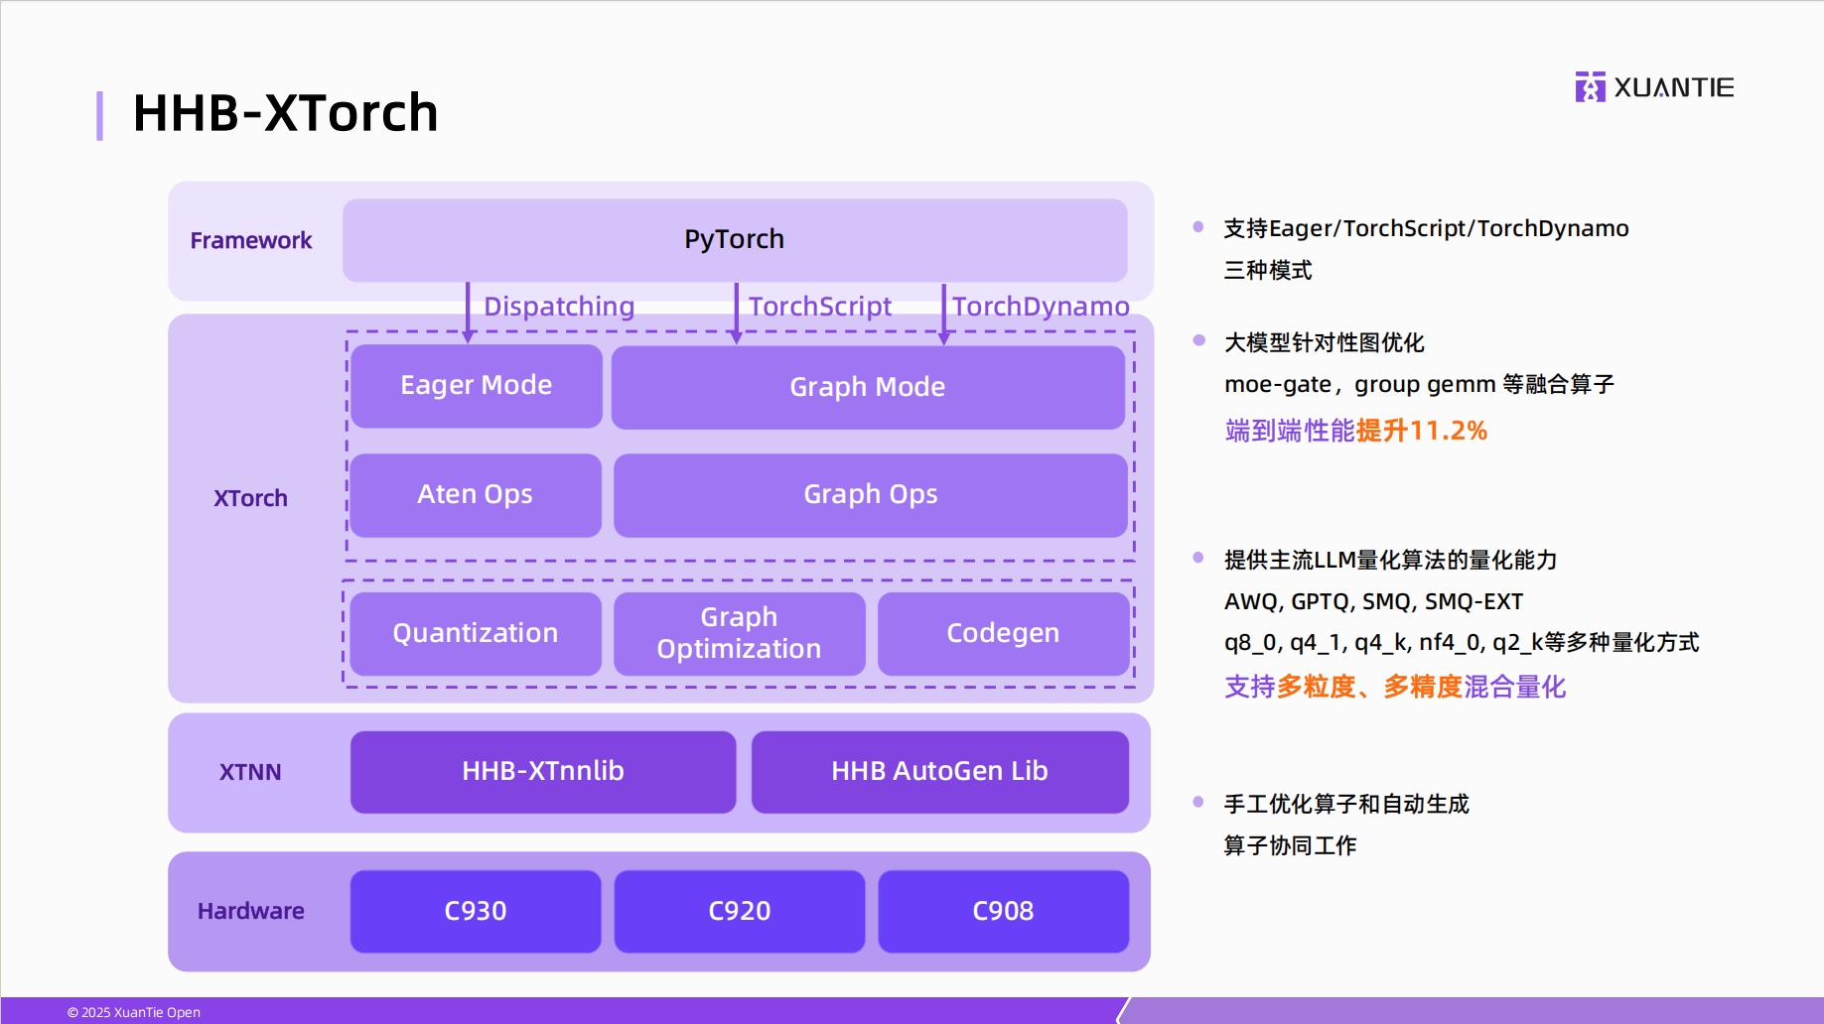Click the '算子协同工作' text line

point(1290,846)
